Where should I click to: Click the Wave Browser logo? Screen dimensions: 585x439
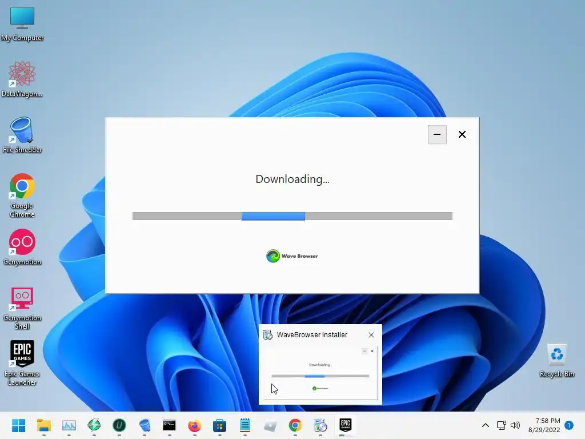[292, 256]
